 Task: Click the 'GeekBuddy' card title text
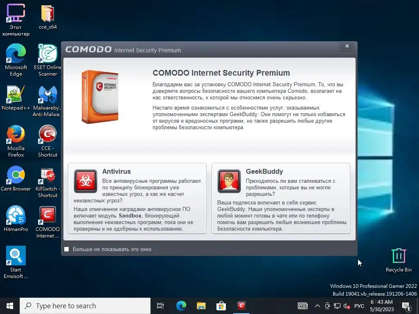coord(264,171)
